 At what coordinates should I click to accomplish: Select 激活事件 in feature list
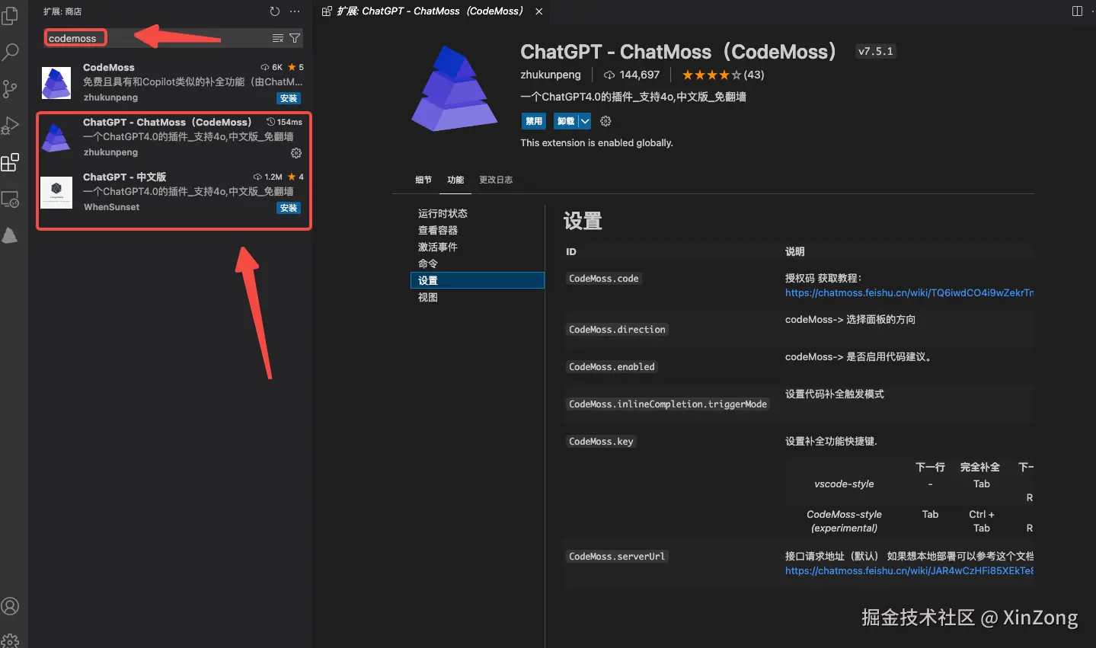(x=478, y=247)
